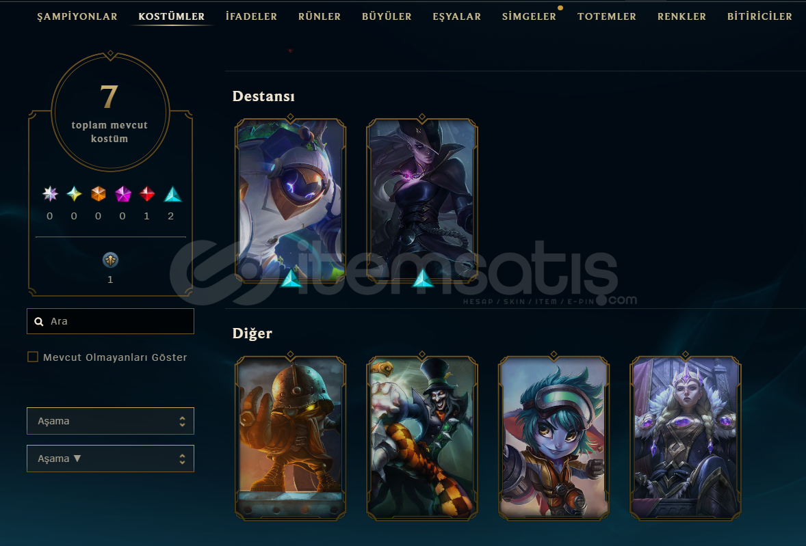The height and width of the screenshot is (546, 806).
Task: Open the İFADELER tab
Action: (251, 16)
